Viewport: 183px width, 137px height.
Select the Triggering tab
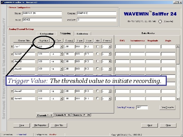coord(65,33)
